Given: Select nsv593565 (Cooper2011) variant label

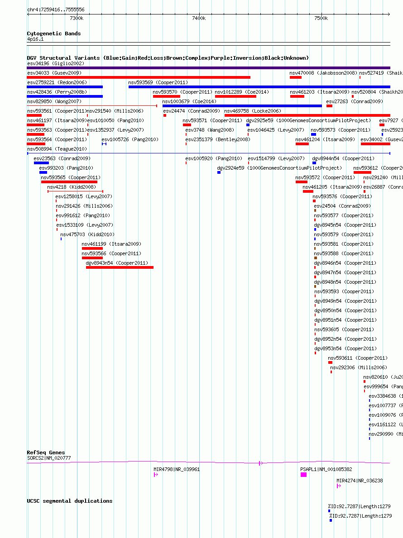Looking at the screenshot, I should tap(71, 178).
